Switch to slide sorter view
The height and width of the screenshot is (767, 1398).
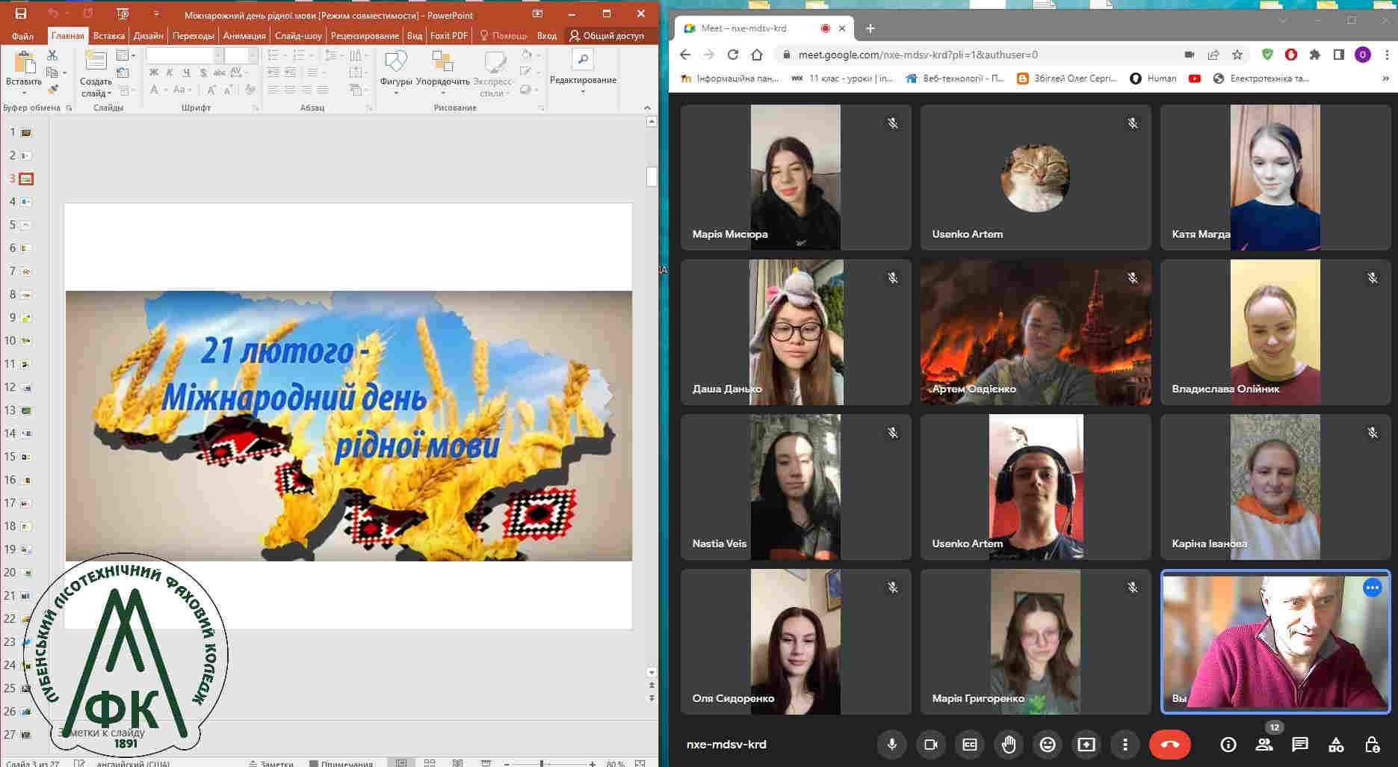click(x=430, y=763)
